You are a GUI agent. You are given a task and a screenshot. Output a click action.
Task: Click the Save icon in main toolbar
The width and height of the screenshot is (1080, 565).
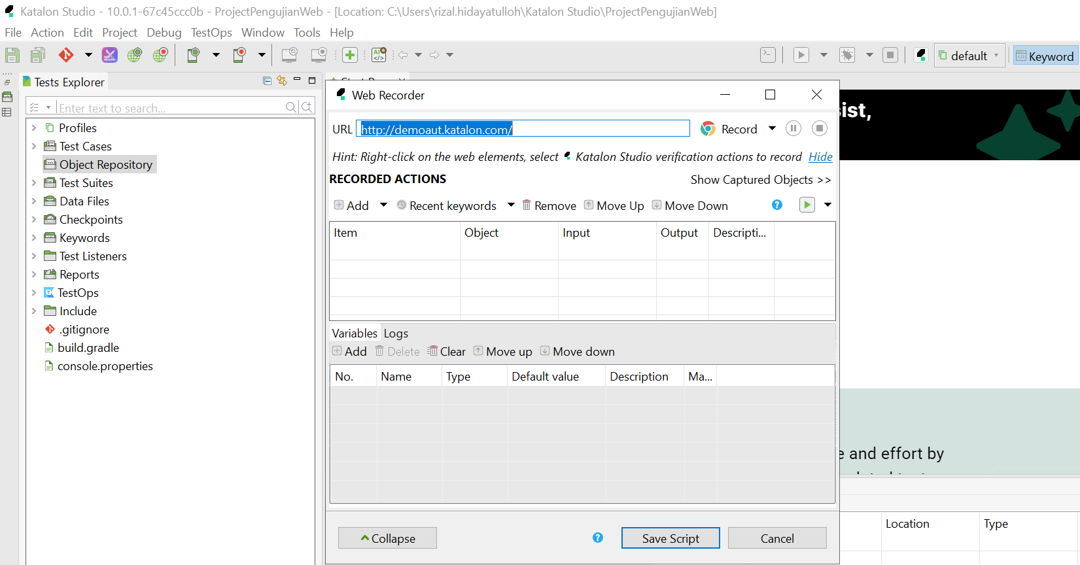12,56
